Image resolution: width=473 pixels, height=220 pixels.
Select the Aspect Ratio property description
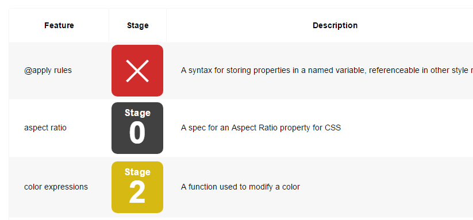click(261, 128)
